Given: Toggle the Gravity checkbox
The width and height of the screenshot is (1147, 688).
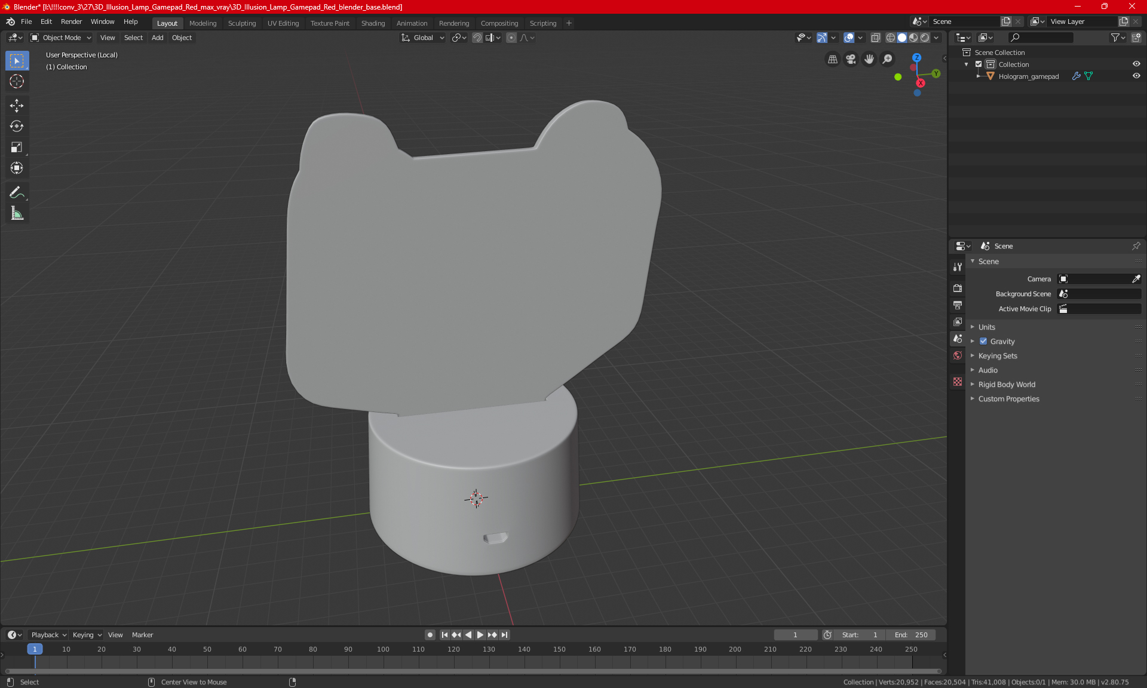Looking at the screenshot, I should click(x=983, y=342).
